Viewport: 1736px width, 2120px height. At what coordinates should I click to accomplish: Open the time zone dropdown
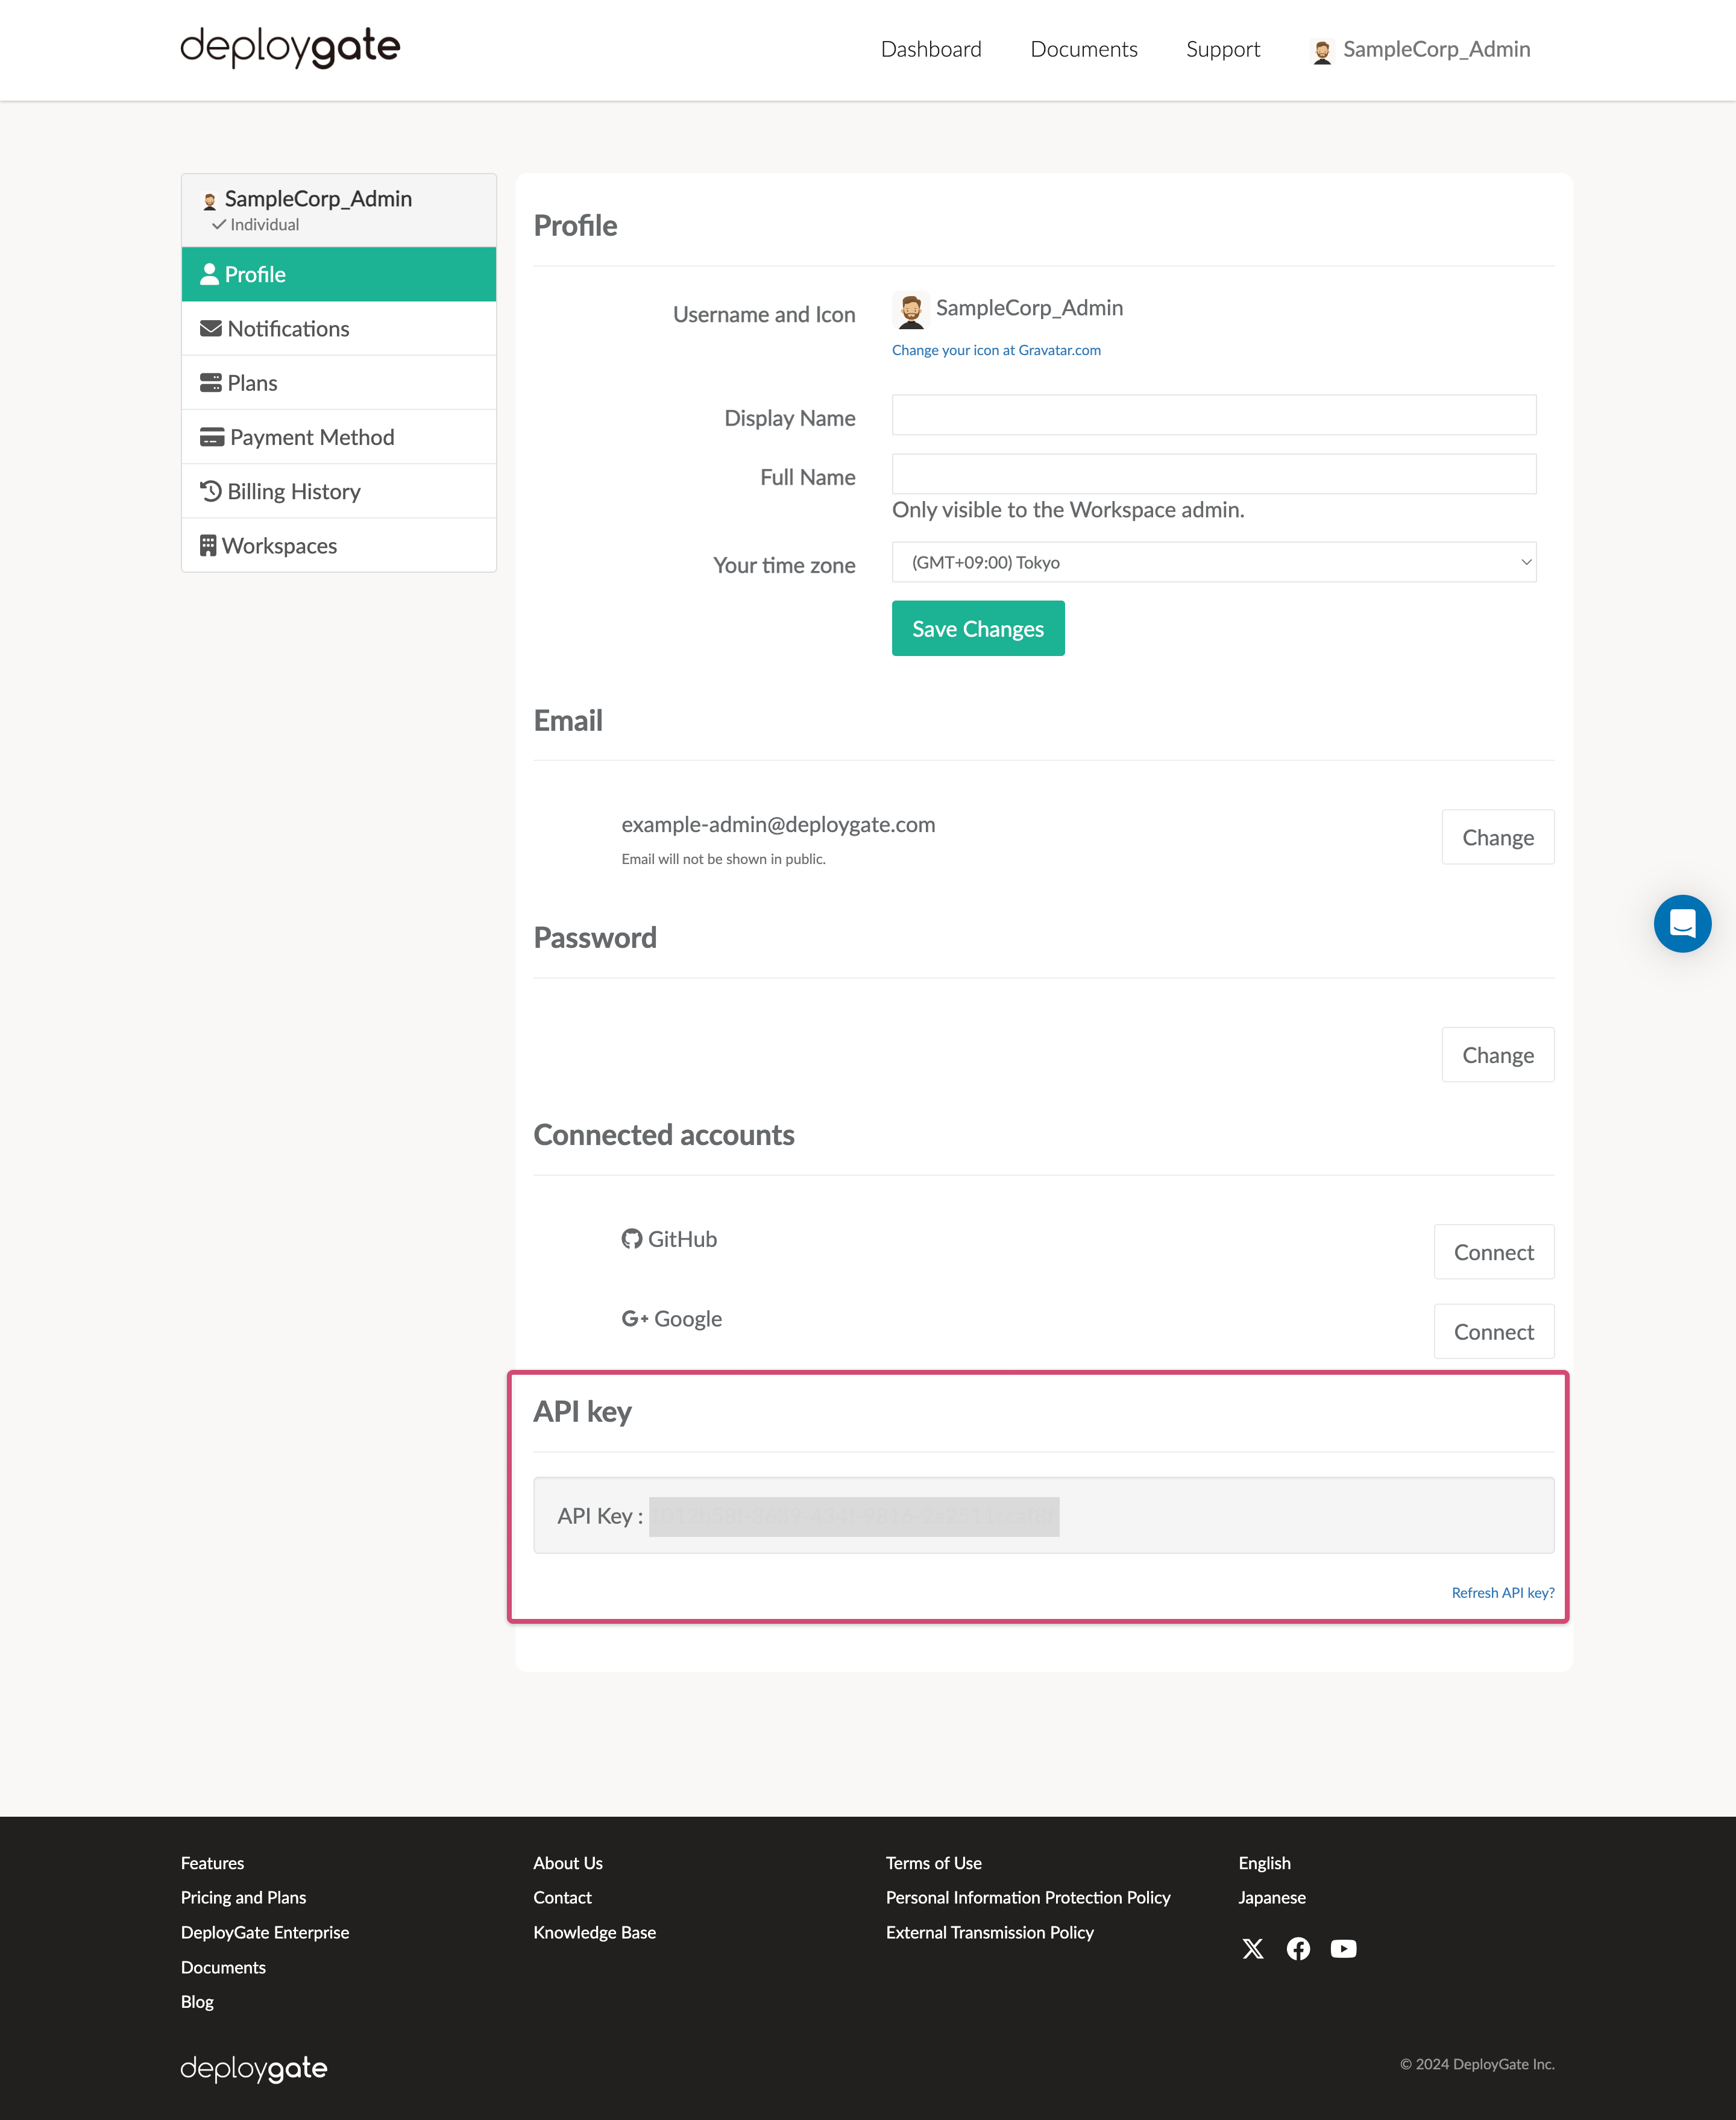pyautogui.click(x=1213, y=563)
